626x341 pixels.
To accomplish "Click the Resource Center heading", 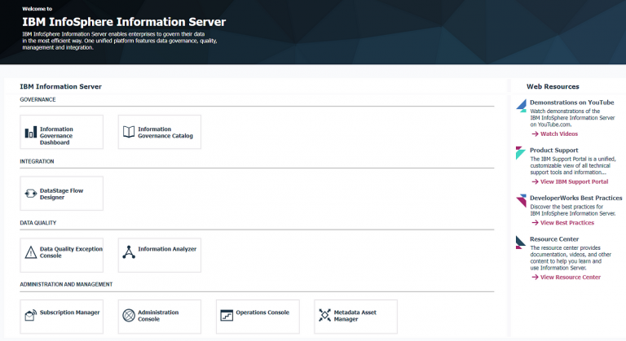I will (x=554, y=239).
